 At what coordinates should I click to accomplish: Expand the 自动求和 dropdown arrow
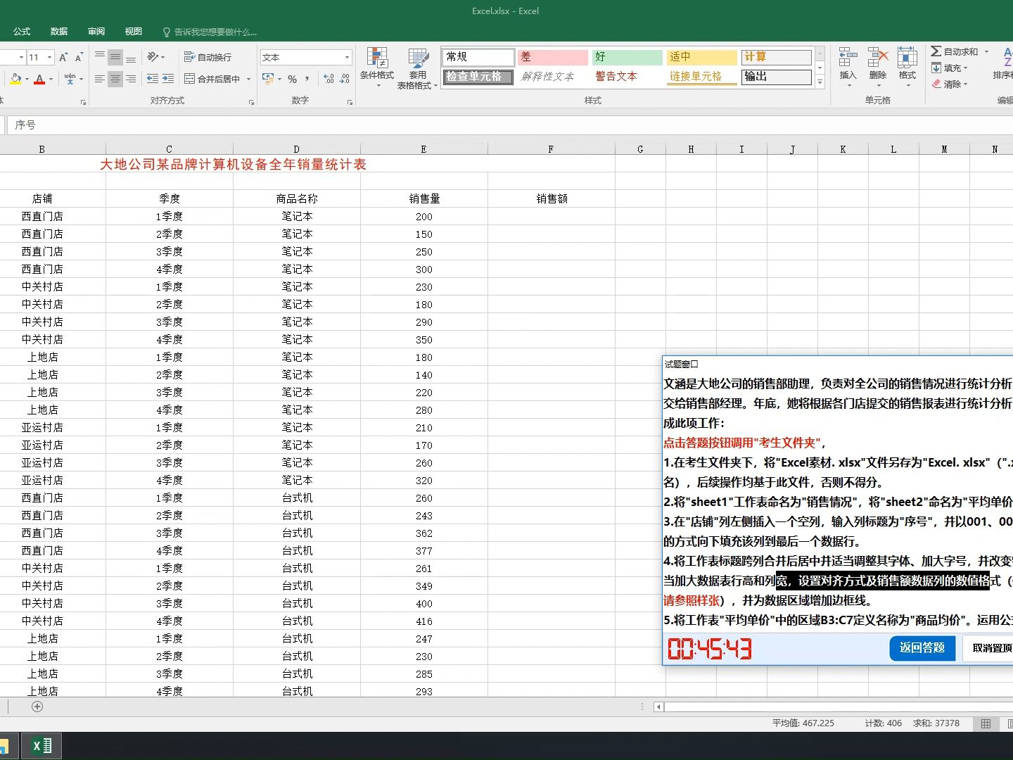point(986,51)
